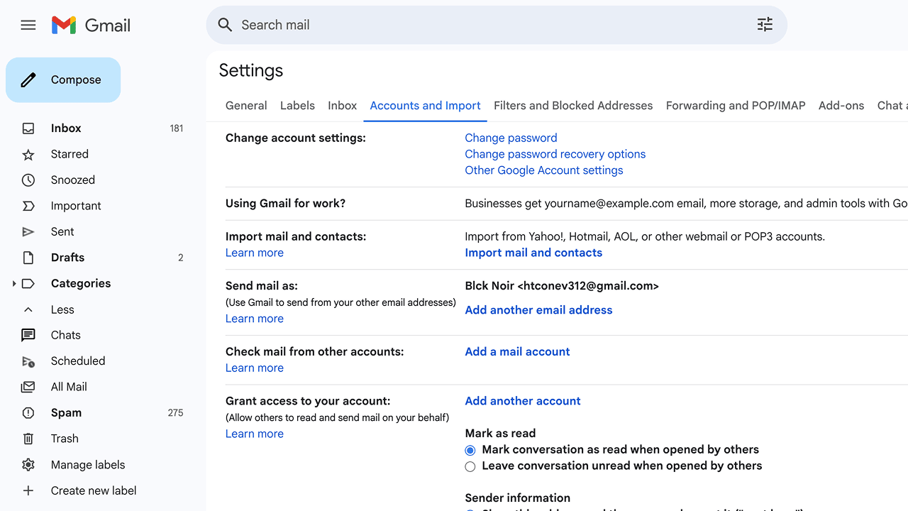908x511 pixels.
Task: Click the Compose button
Action: pos(63,79)
